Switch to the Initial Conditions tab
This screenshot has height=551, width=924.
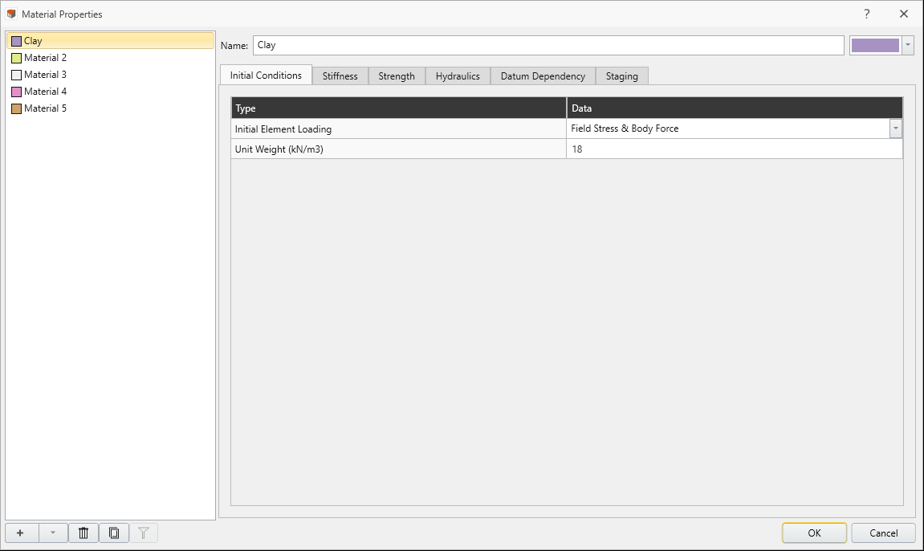266,76
